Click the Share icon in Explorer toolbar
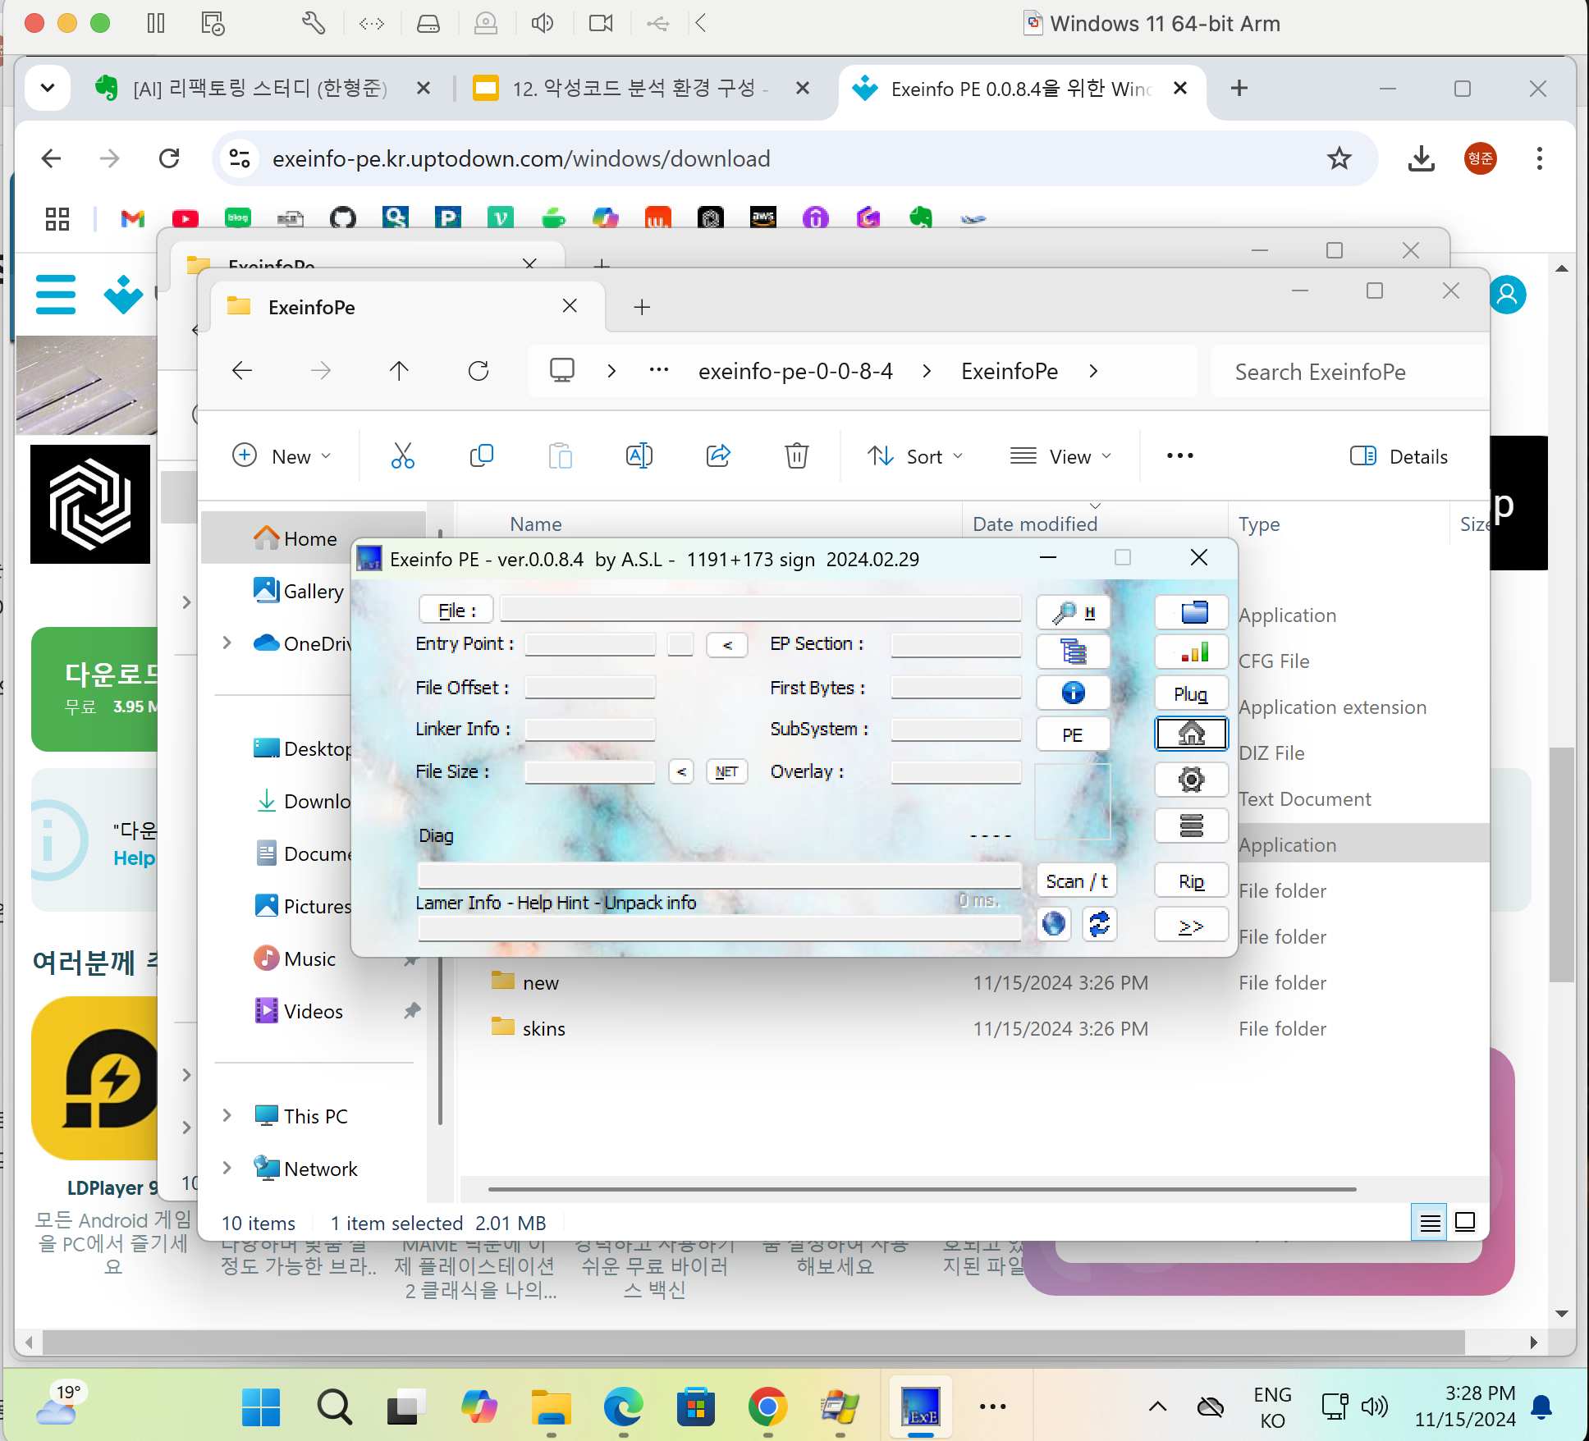The width and height of the screenshot is (1589, 1441). [718, 455]
